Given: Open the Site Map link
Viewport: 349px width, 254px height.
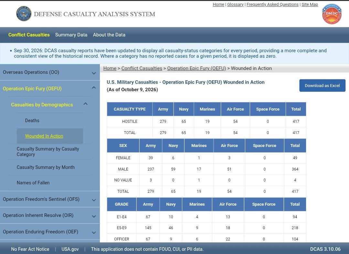Looking at the screenshot, I should 310,5.
